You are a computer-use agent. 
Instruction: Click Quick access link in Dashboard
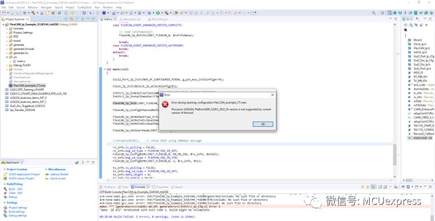pos(58,178)
